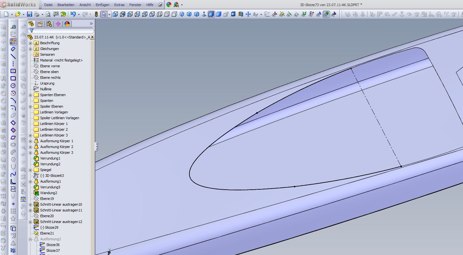This screenshot has height=255, width=463.
Task: Select Verrundung5 in the feature tree
Action: pyautogui.click(x=50, y=187)
